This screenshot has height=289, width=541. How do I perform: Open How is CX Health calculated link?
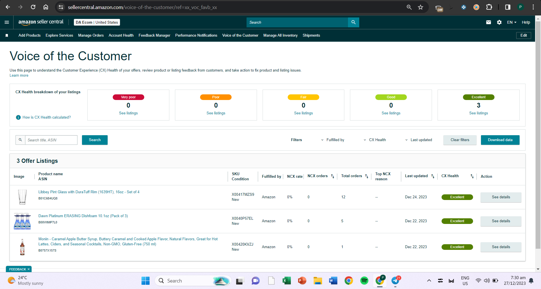click(46, 117)
